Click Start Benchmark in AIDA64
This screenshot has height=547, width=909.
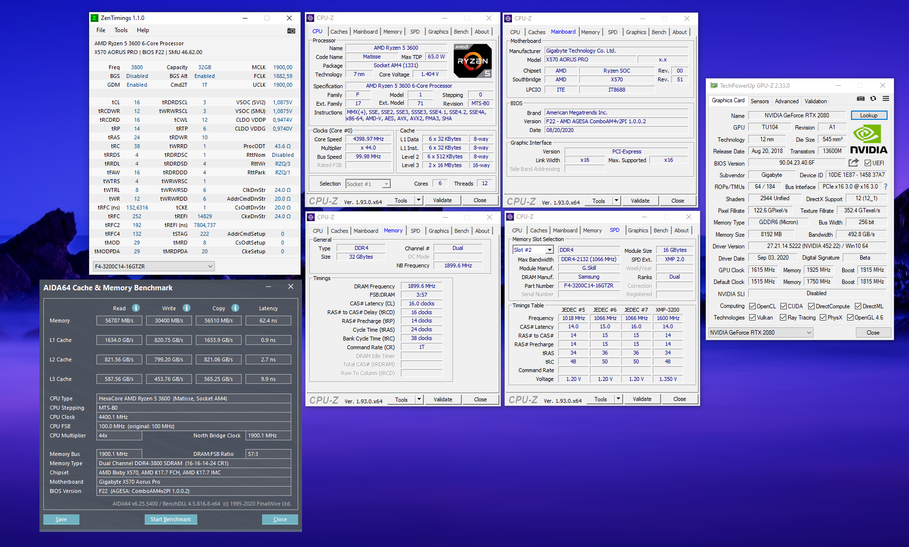pyautogui.click(x=171, y=519)
